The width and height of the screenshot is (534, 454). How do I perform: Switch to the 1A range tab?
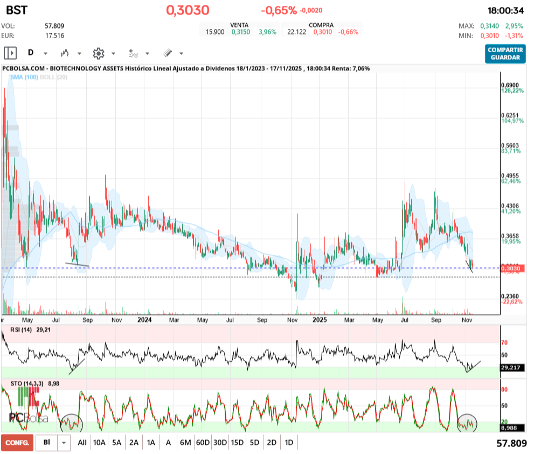(x=150, y=442)
